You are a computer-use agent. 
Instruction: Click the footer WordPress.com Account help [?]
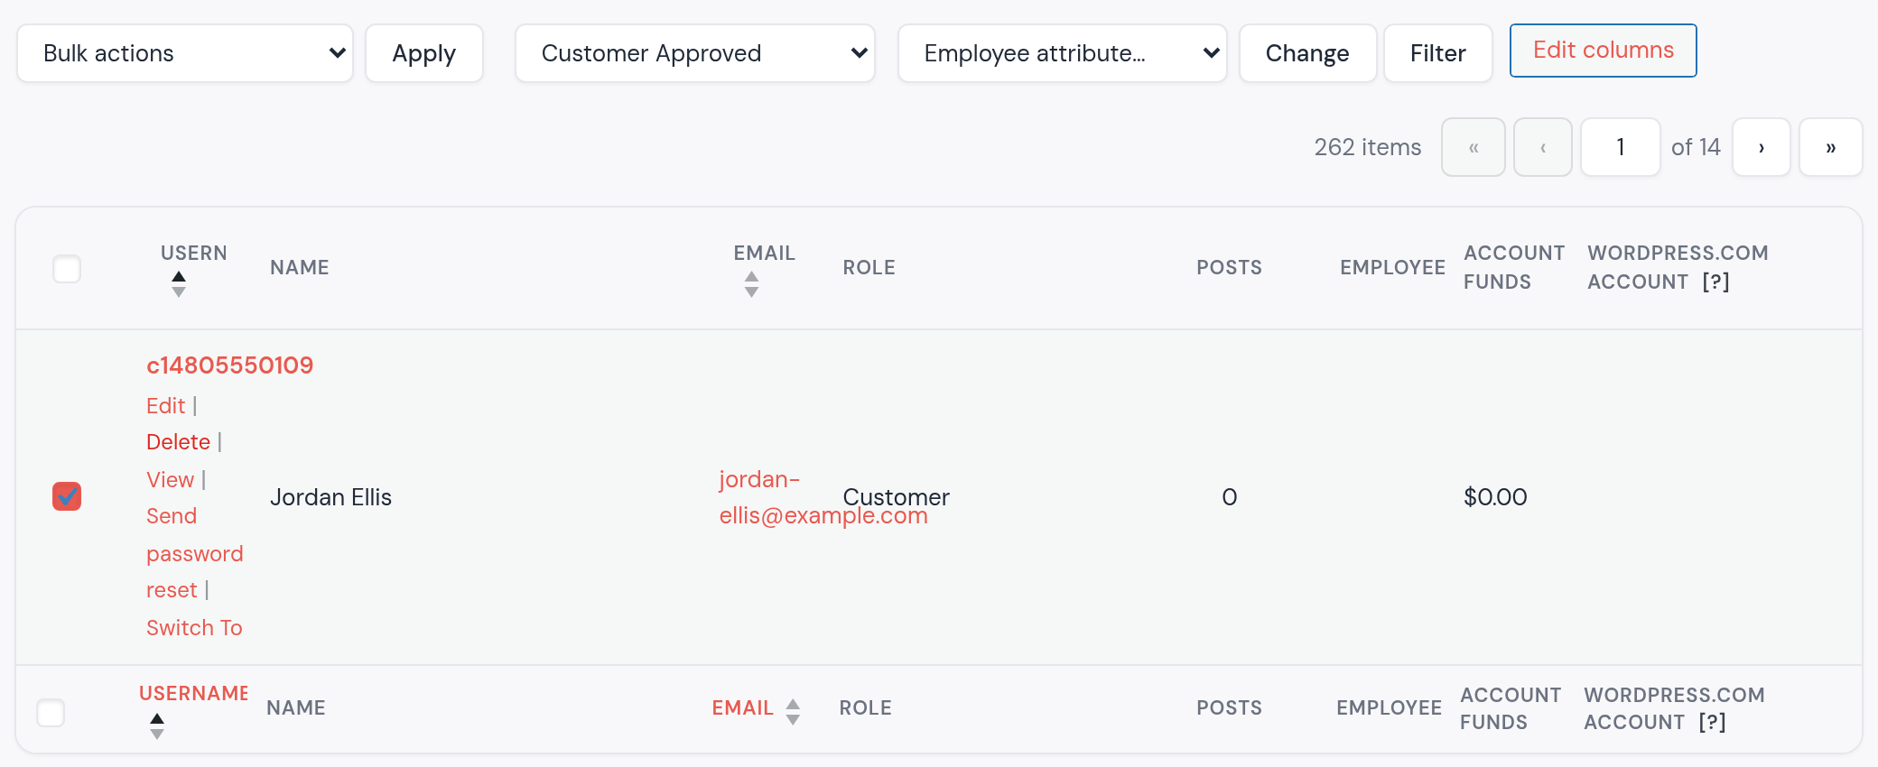tap(1712, 722)
